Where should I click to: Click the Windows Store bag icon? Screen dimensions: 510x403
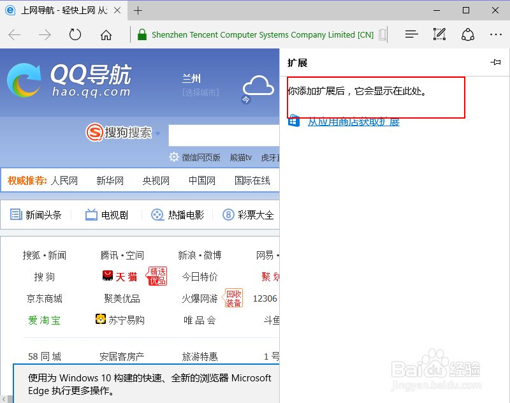[294, 121]
